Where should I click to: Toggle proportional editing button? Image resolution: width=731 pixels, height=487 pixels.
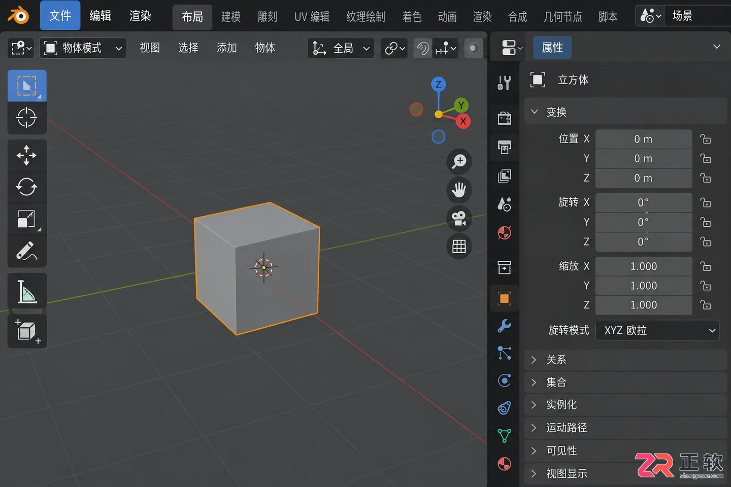coord(474,48)
